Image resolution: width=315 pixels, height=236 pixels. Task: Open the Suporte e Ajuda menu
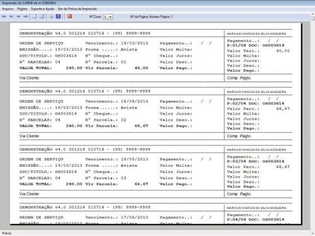42,9
